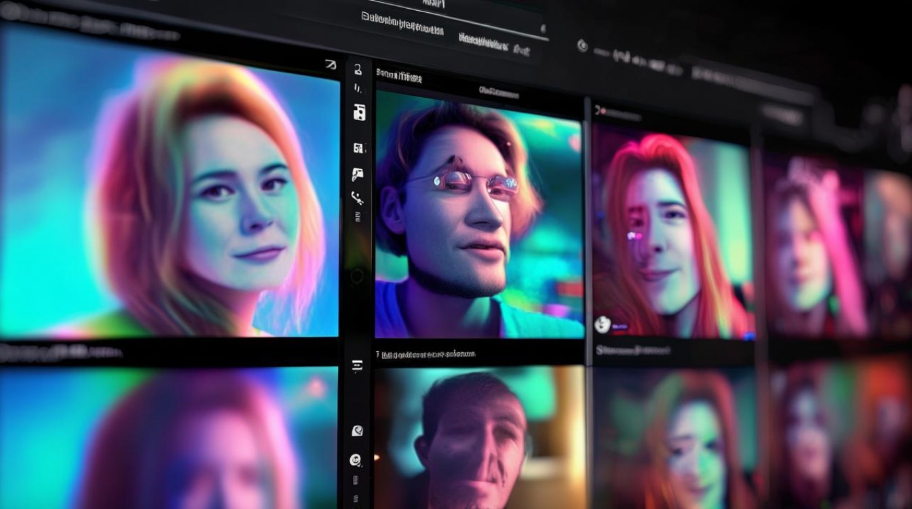Select the portrait of the man wearing glasses
This screenshot has height=509, width=912.
coord(479,214)
